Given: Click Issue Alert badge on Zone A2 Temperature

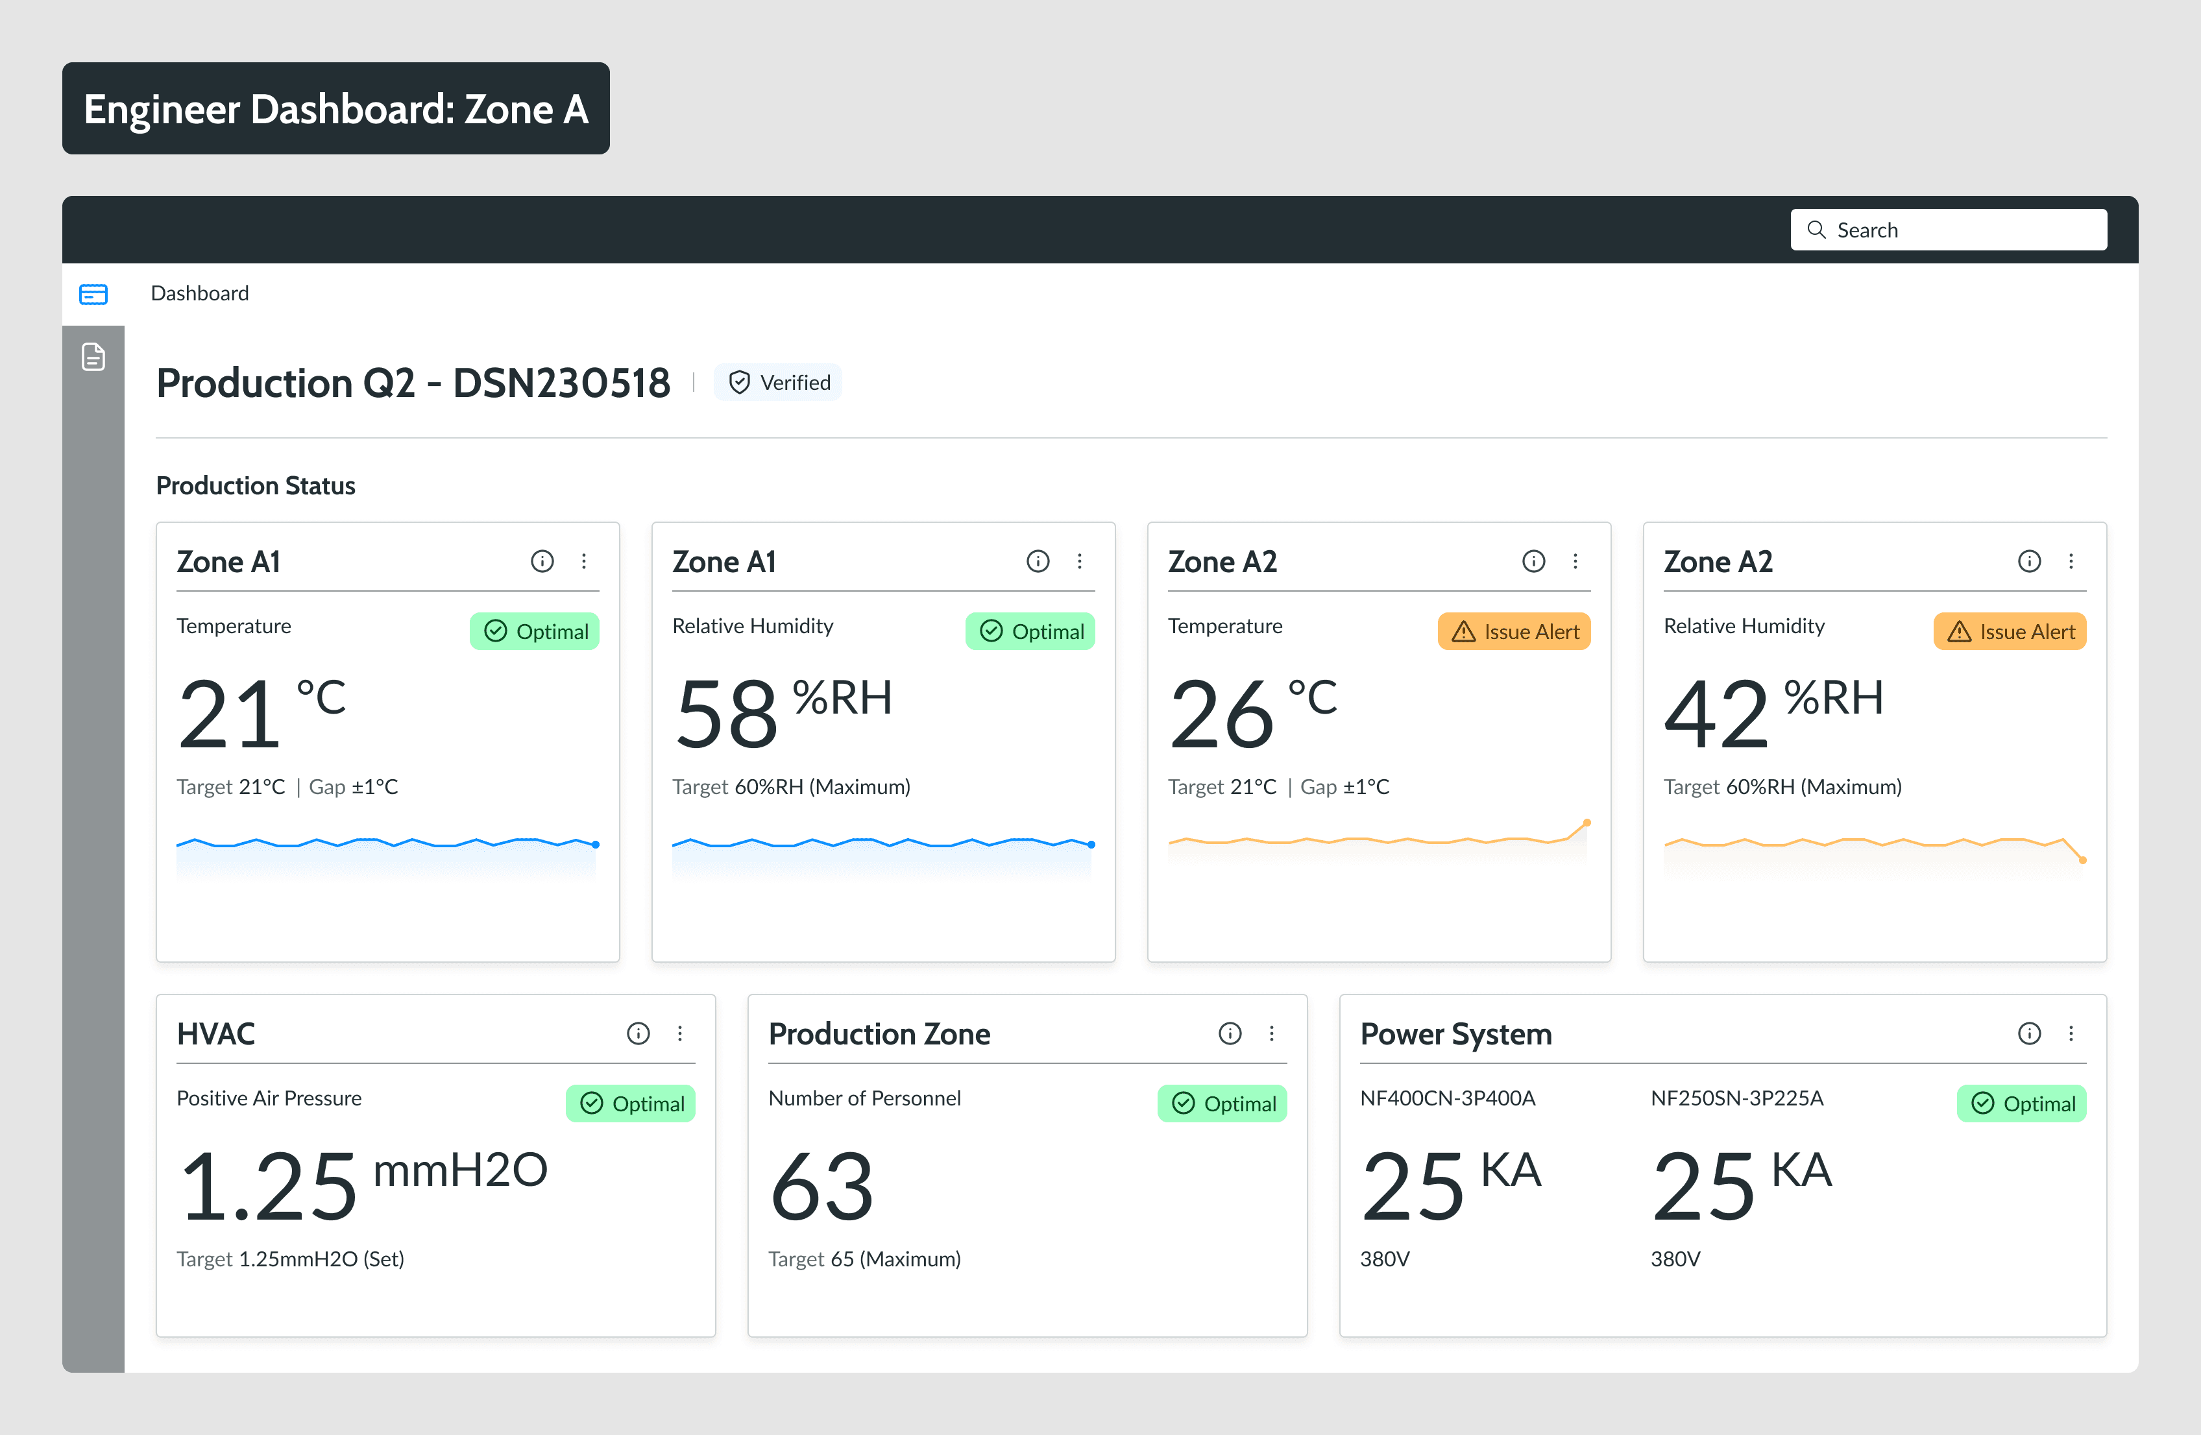Looking at the screenshot, I should pyautogui.click(x=1514, y=631).
